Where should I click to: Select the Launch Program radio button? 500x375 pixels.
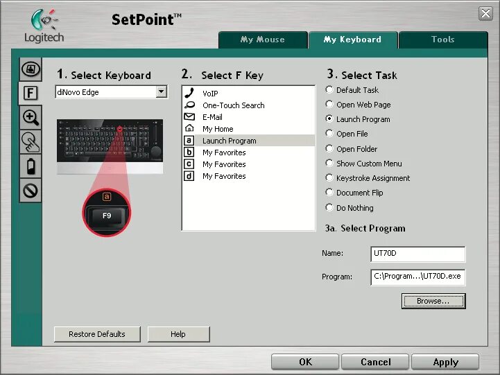(329, 119)
